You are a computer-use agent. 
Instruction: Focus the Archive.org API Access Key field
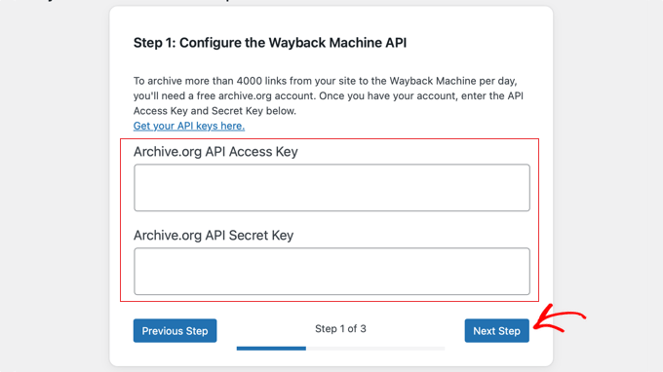331,188
